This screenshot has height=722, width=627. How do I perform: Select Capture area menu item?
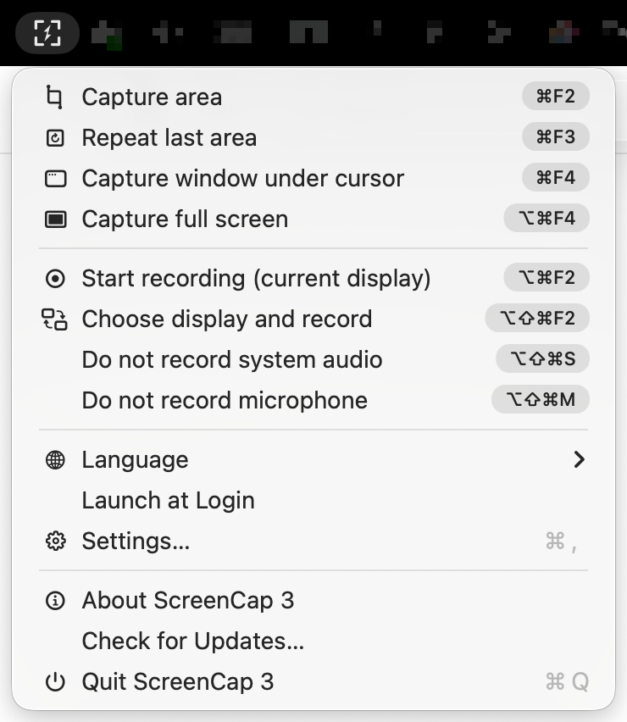click(x=313, y=97)
